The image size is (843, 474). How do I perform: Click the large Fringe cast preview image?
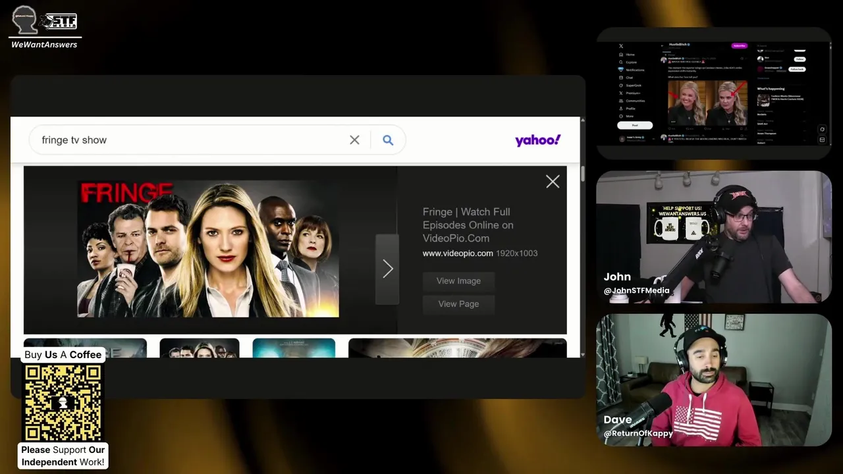(x=208, y=249)
